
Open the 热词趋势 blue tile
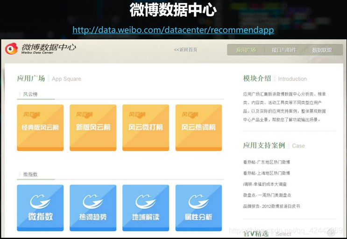(93, 208)
